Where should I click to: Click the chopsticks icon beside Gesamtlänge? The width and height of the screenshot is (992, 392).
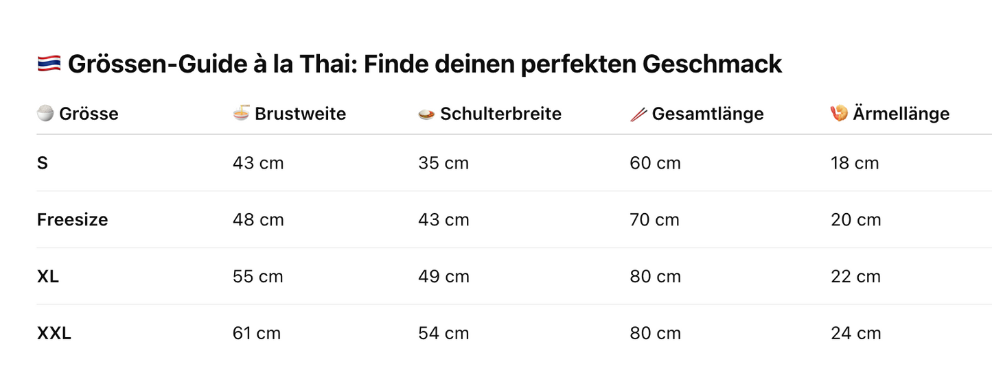(x=638, y=114)
